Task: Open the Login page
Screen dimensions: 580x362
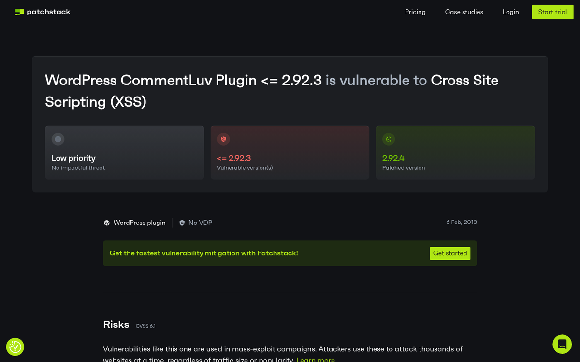Action: (x=510, y=12)
